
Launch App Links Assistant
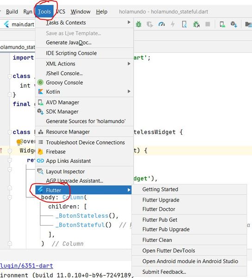(x=84, y=161)
